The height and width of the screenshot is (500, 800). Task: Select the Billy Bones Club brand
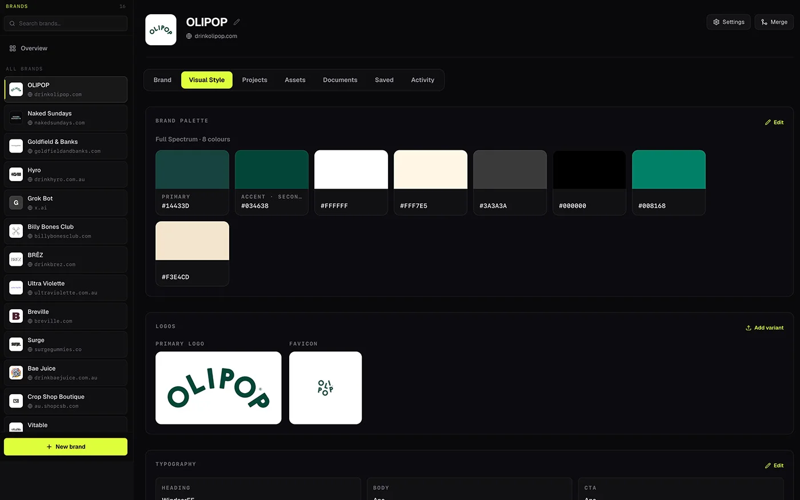click(66, 231)
